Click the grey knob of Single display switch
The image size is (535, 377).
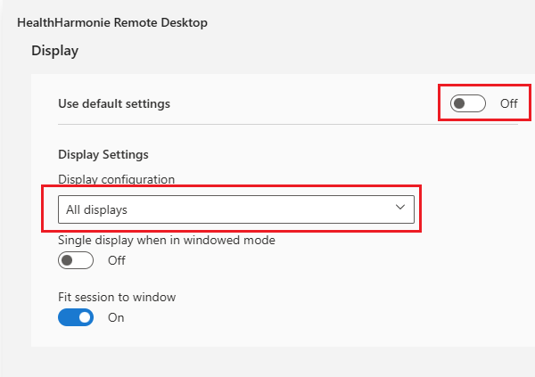coord(67,260)
